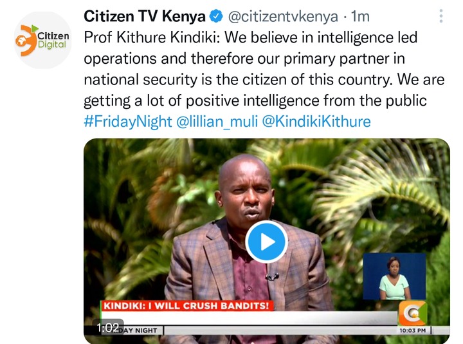The width and height of the screenshot is (463, 344).
Task: Click the blue verified badge
Action: [x=216, y=16]
